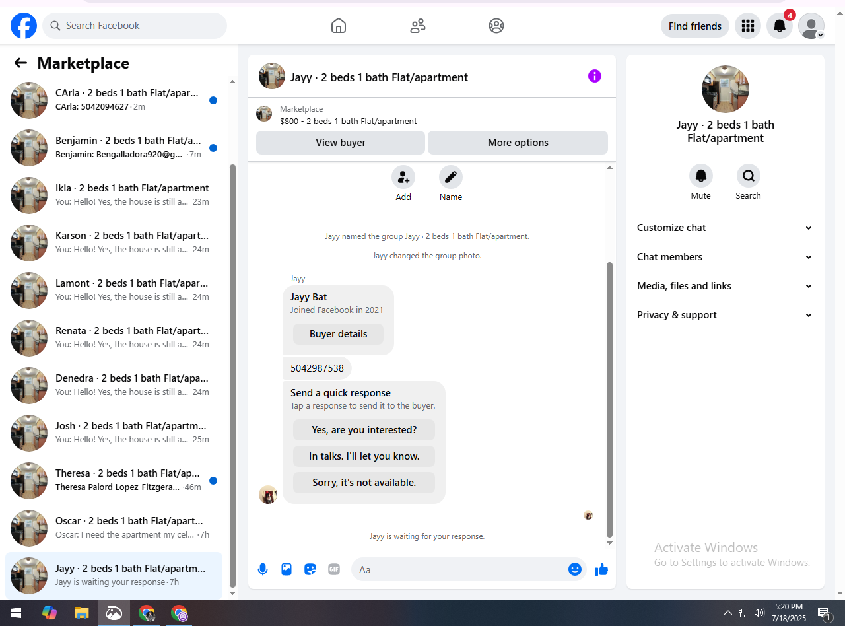Viewport: 845px width, 626px height.
Task: Click View buyer button
Action: point(341,143)
